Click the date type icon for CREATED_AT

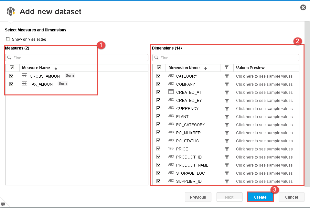click(171, 92)
